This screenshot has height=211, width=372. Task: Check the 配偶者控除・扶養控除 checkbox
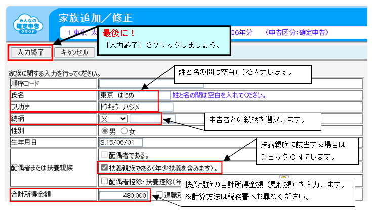coord(104,181)
